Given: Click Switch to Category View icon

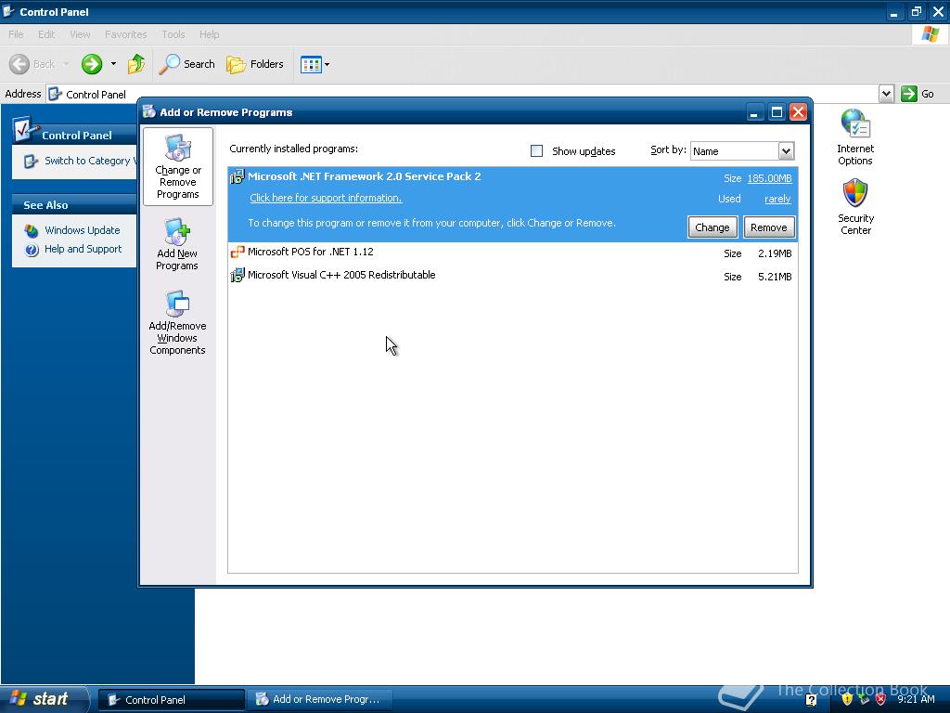Looking at the screenshot, I should point(31,162).
